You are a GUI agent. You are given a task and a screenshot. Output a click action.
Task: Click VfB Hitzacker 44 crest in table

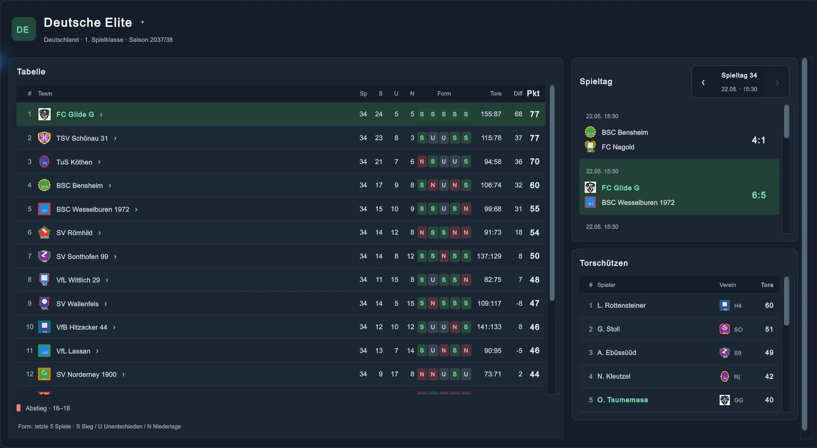click(44, 327)
